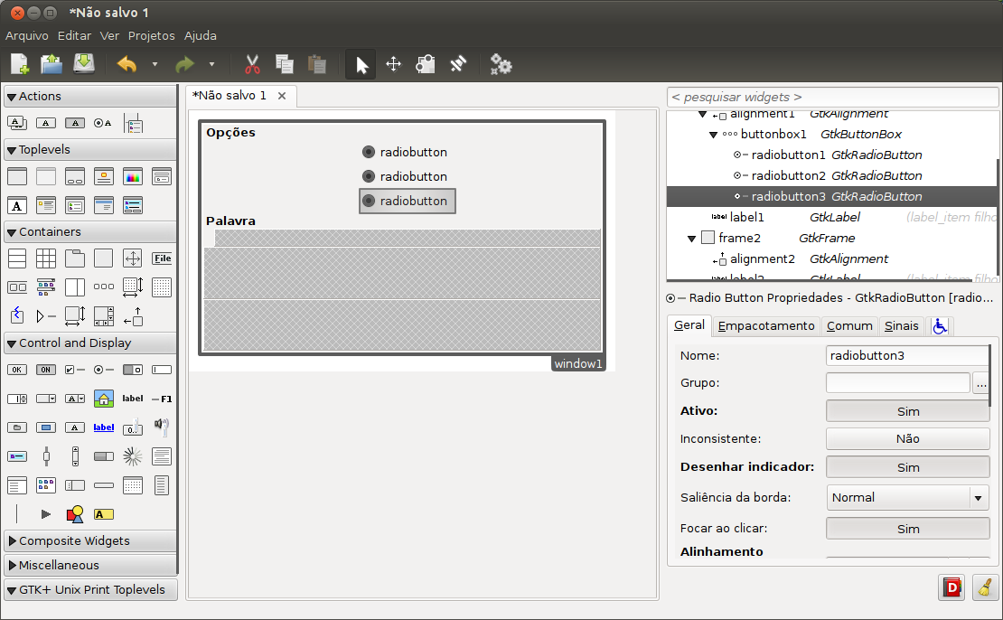Open the undo history dropdown arrow
Screen dimensions: 1003x620
(155, 65)
